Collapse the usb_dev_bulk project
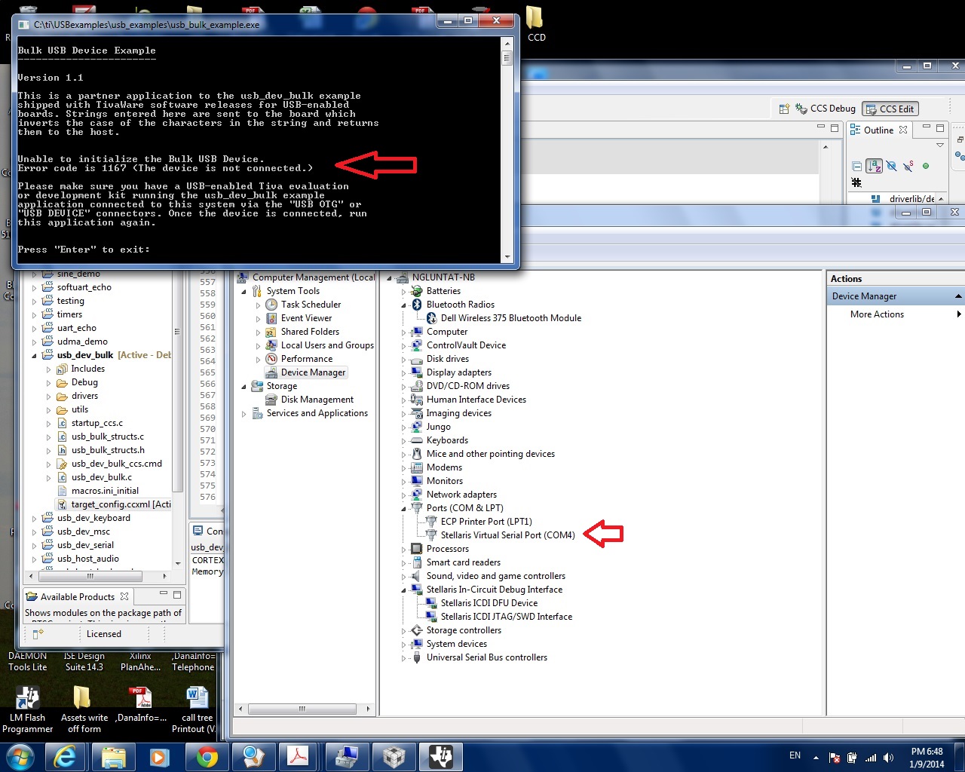The height and width of the screenshot is (772, 965). 34,356
